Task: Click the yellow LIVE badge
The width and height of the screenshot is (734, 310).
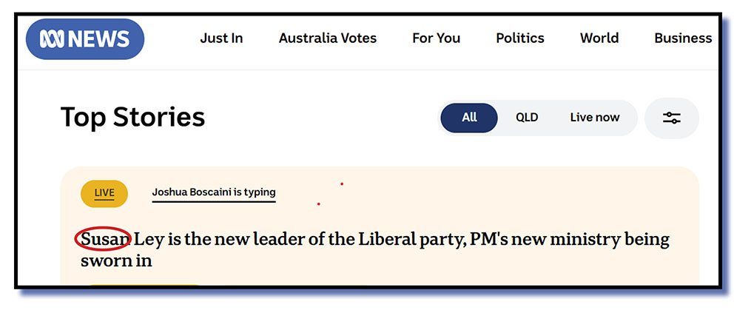Action: point(104,193)
